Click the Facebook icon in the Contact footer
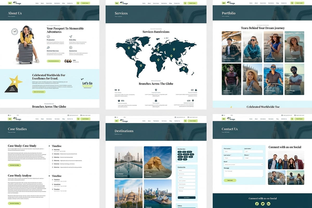 point(257,204)
